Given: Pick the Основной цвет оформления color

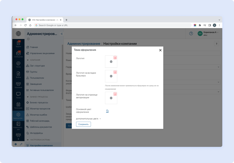Looking at the screenshot, I should [107, 111].
